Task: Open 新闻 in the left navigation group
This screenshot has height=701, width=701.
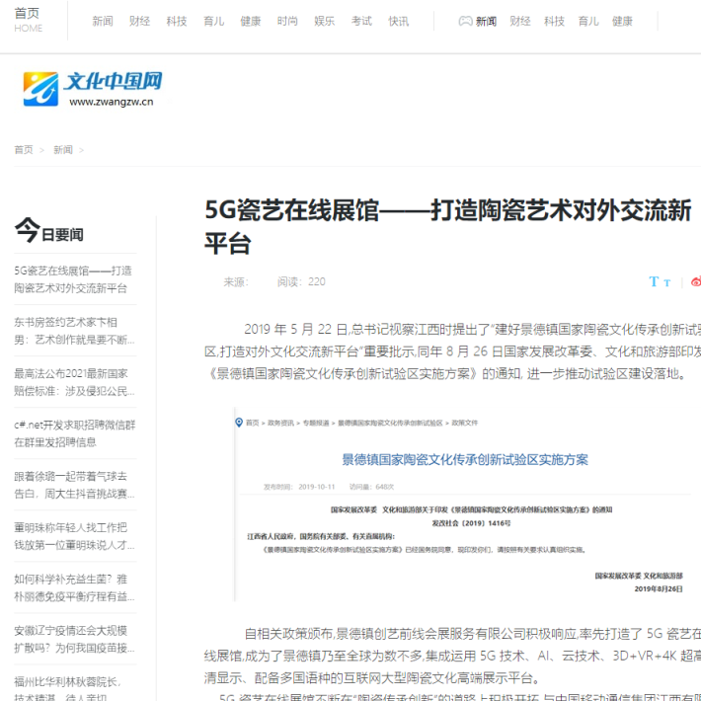Action: click(103, 21)
